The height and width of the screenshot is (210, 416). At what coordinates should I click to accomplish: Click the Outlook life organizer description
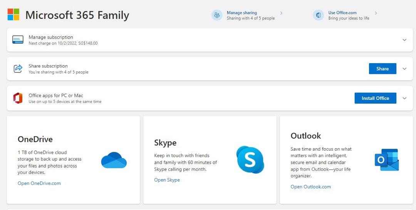pyautogui.click(x=321, y=162)
